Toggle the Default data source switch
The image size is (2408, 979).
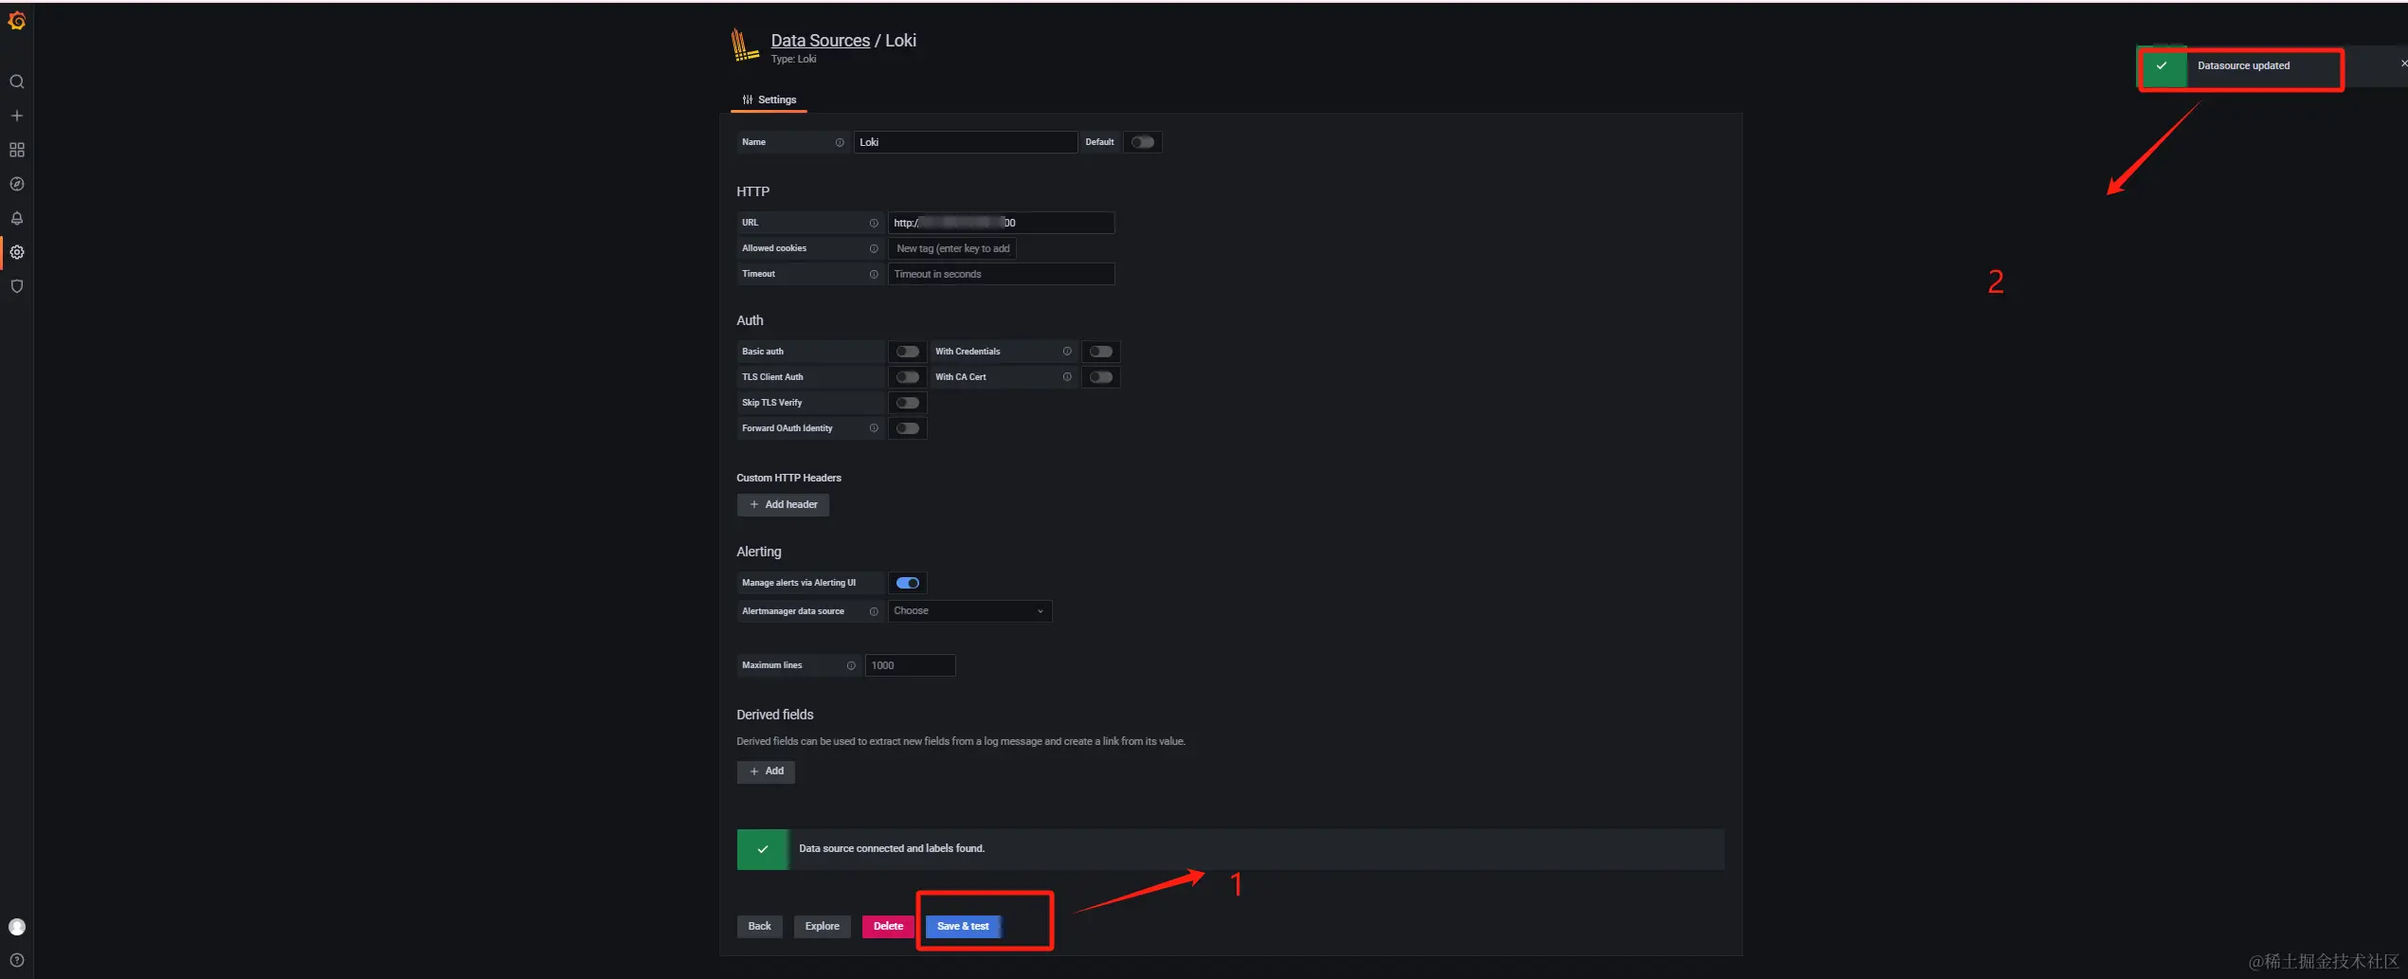pyautogui.click(x=1143, y=142)
